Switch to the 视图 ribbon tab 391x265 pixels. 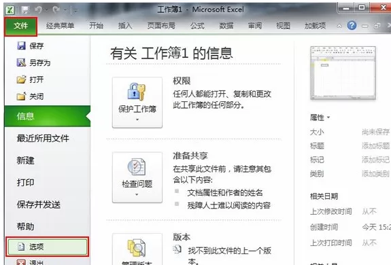coord(284,26)
